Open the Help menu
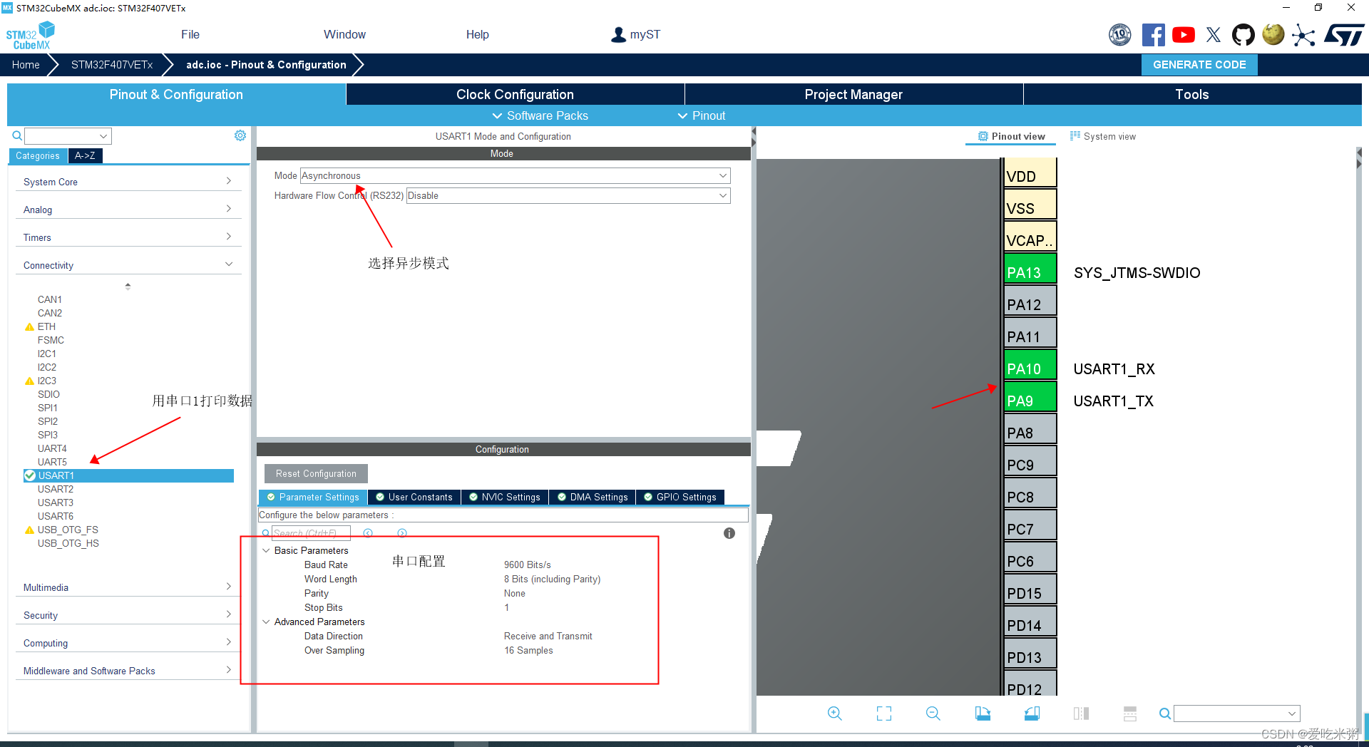Viewport: 1369px width, 747px height. click(477, 34)
